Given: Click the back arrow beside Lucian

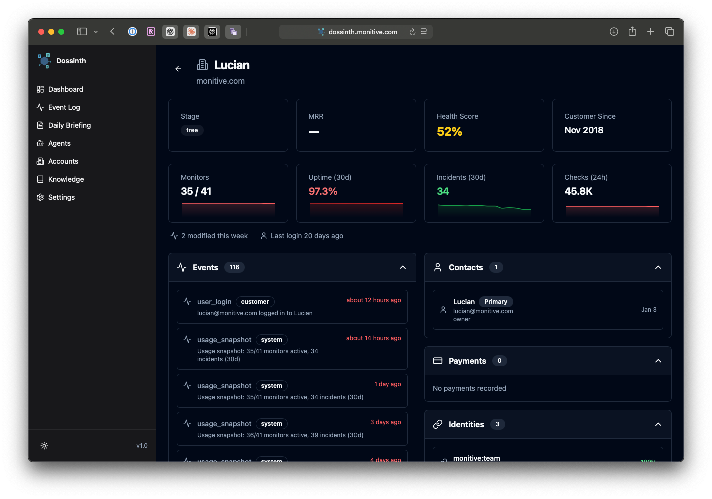Looking at the screenshot, I should click(x=178, y=69).
